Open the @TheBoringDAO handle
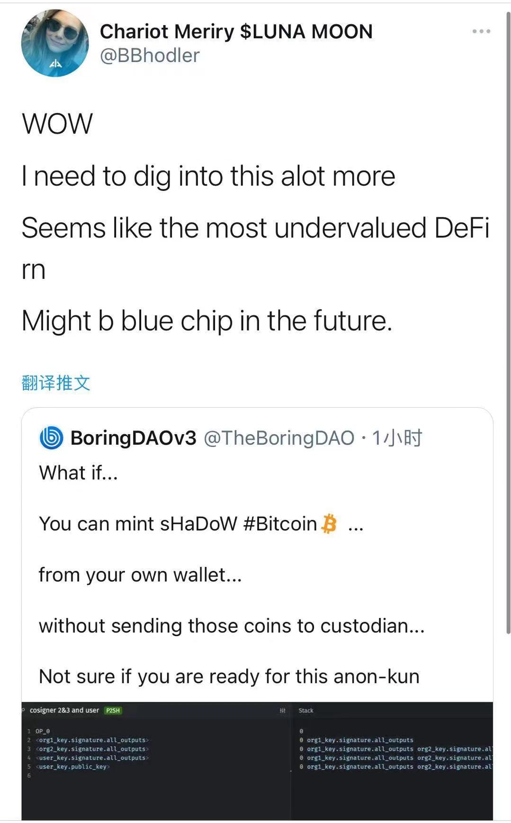Image resolution: width=511 pixels, height=823 pixels. pos(279,438)
